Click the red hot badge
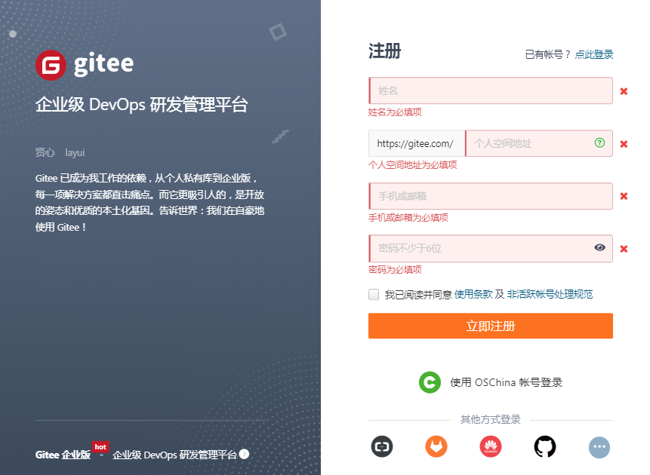 click(x=100, y=447)
